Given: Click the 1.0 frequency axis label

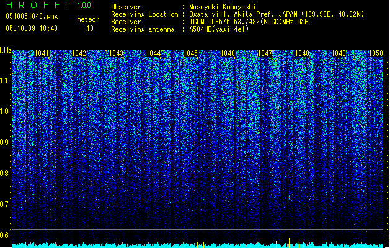Looking at the screenshot, I should pyautogui.click(x=5, y=112).
